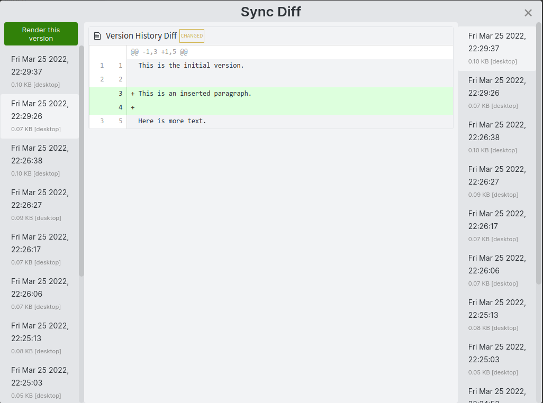The image size is (543, 403).
Task: Select the 22:29:26 version in the right panel
Action: click(x=496, y=93)
